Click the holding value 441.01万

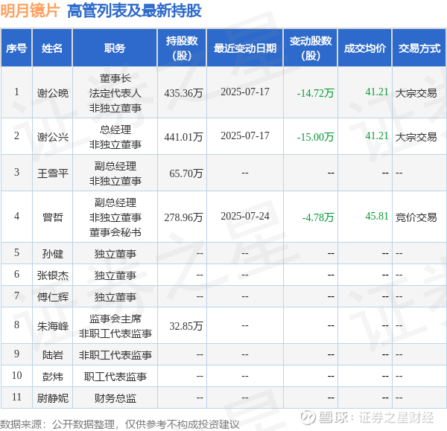183,137
